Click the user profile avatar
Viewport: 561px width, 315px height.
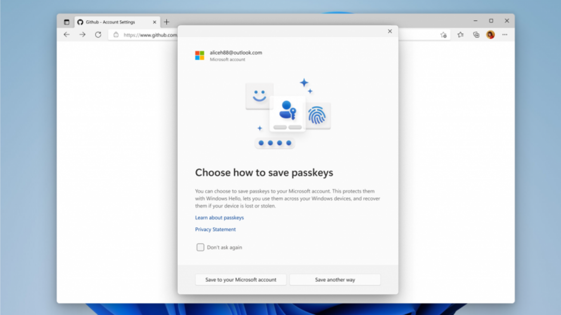[491, 35]
